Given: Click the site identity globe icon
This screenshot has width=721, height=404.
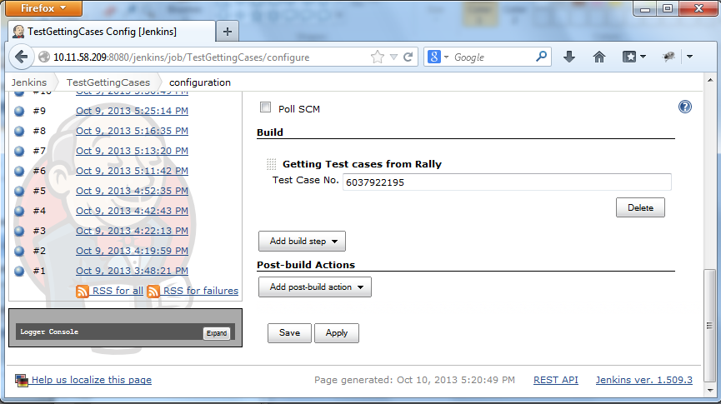Looking at the screenshot, I should [44, 57].
